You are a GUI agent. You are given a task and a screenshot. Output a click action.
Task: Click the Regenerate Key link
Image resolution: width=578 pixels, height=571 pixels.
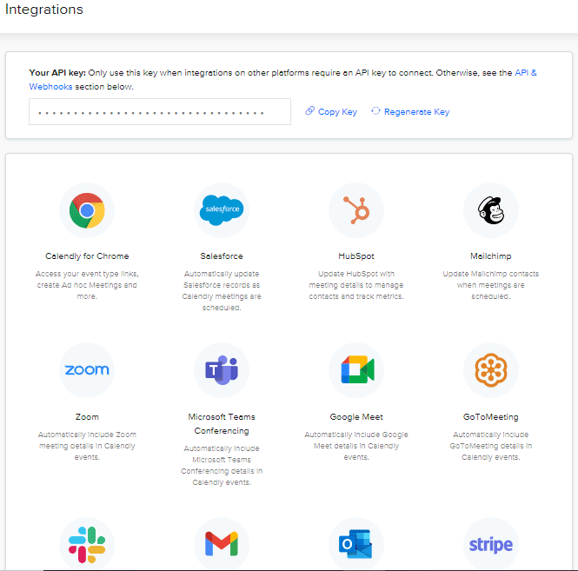coord(410,112)
